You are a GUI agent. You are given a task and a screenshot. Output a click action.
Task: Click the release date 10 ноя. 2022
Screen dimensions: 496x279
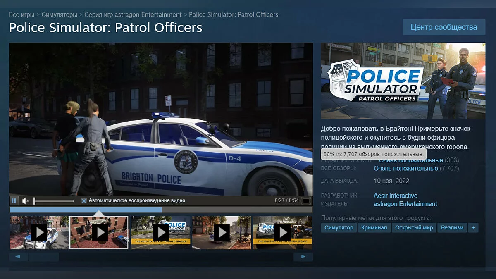point(391,181)
